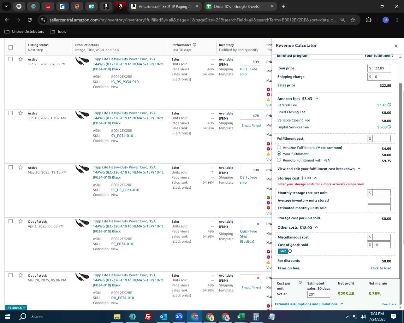Check the IG_DS_P034-010 listing row
This screenshot has height=323, width=404.
[10, 59]
